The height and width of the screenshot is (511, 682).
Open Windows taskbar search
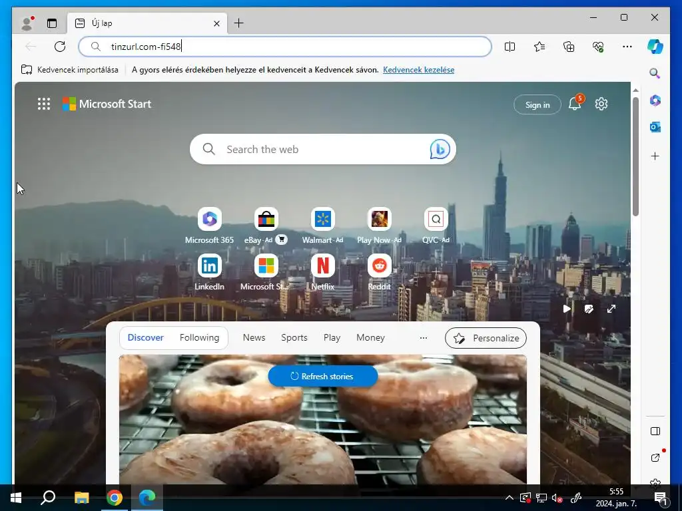point(48,498)
